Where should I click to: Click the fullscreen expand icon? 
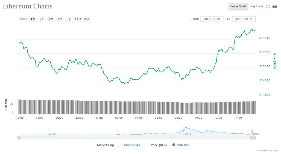tap(268, 7)
